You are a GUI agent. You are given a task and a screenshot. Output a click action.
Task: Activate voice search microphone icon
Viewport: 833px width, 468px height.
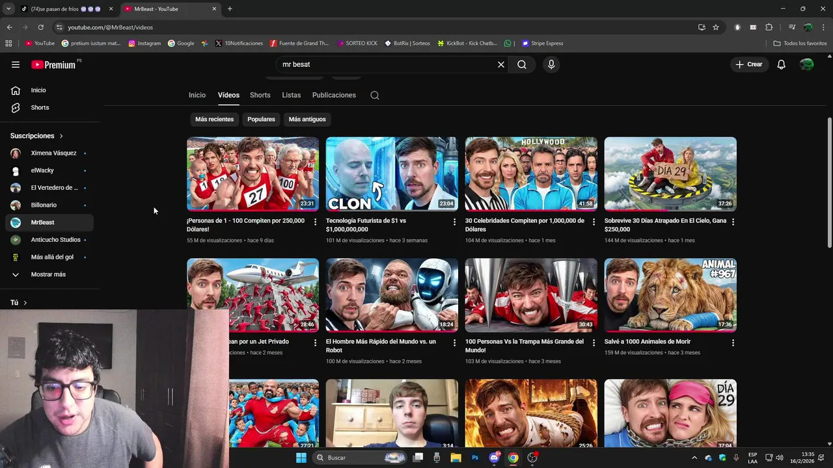551,64
